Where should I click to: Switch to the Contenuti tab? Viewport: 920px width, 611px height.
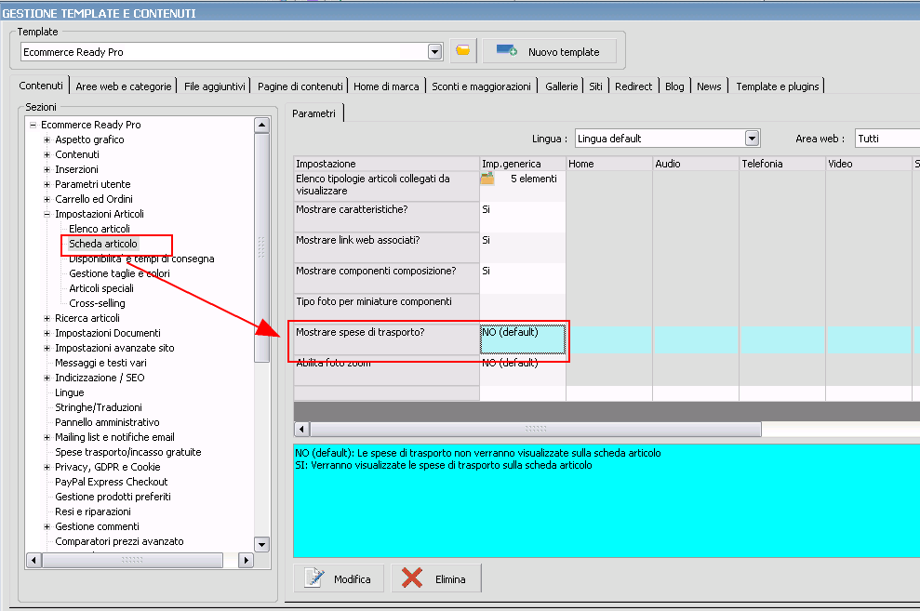tap(41, 86)
